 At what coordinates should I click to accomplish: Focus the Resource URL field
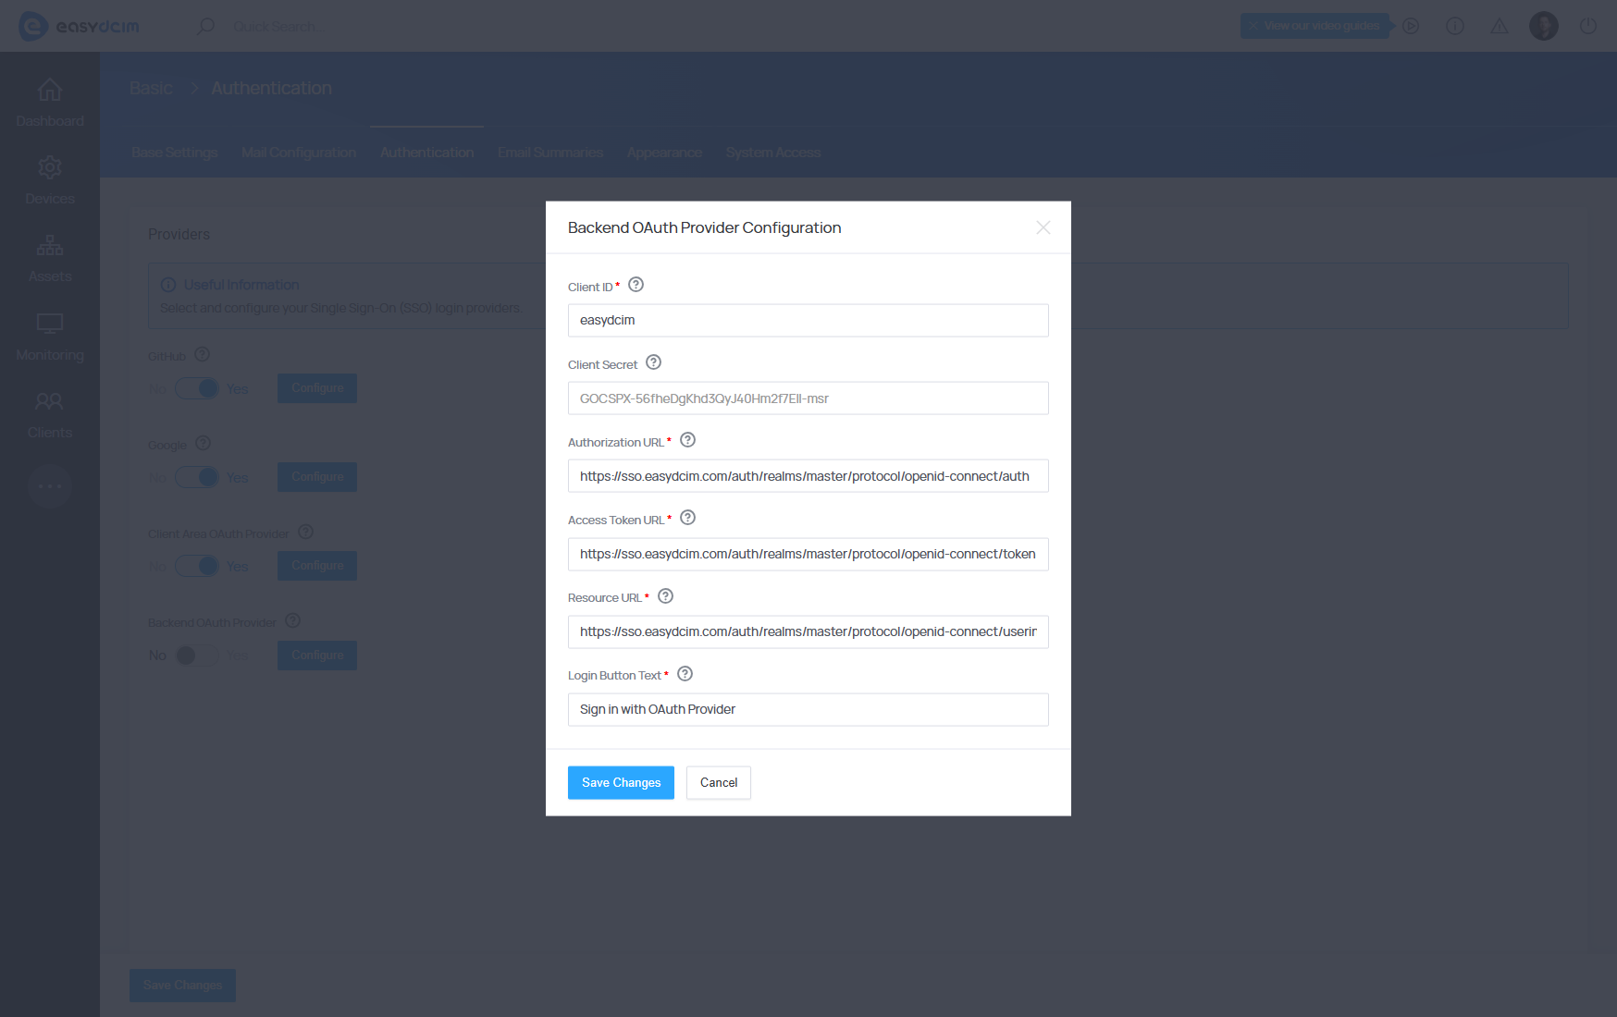(808, 632)
